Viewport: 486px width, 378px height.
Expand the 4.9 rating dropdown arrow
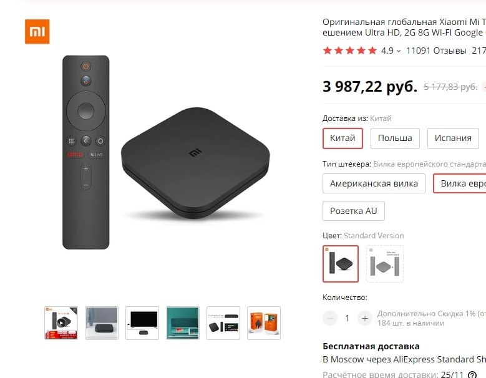[x=399, y=51]
